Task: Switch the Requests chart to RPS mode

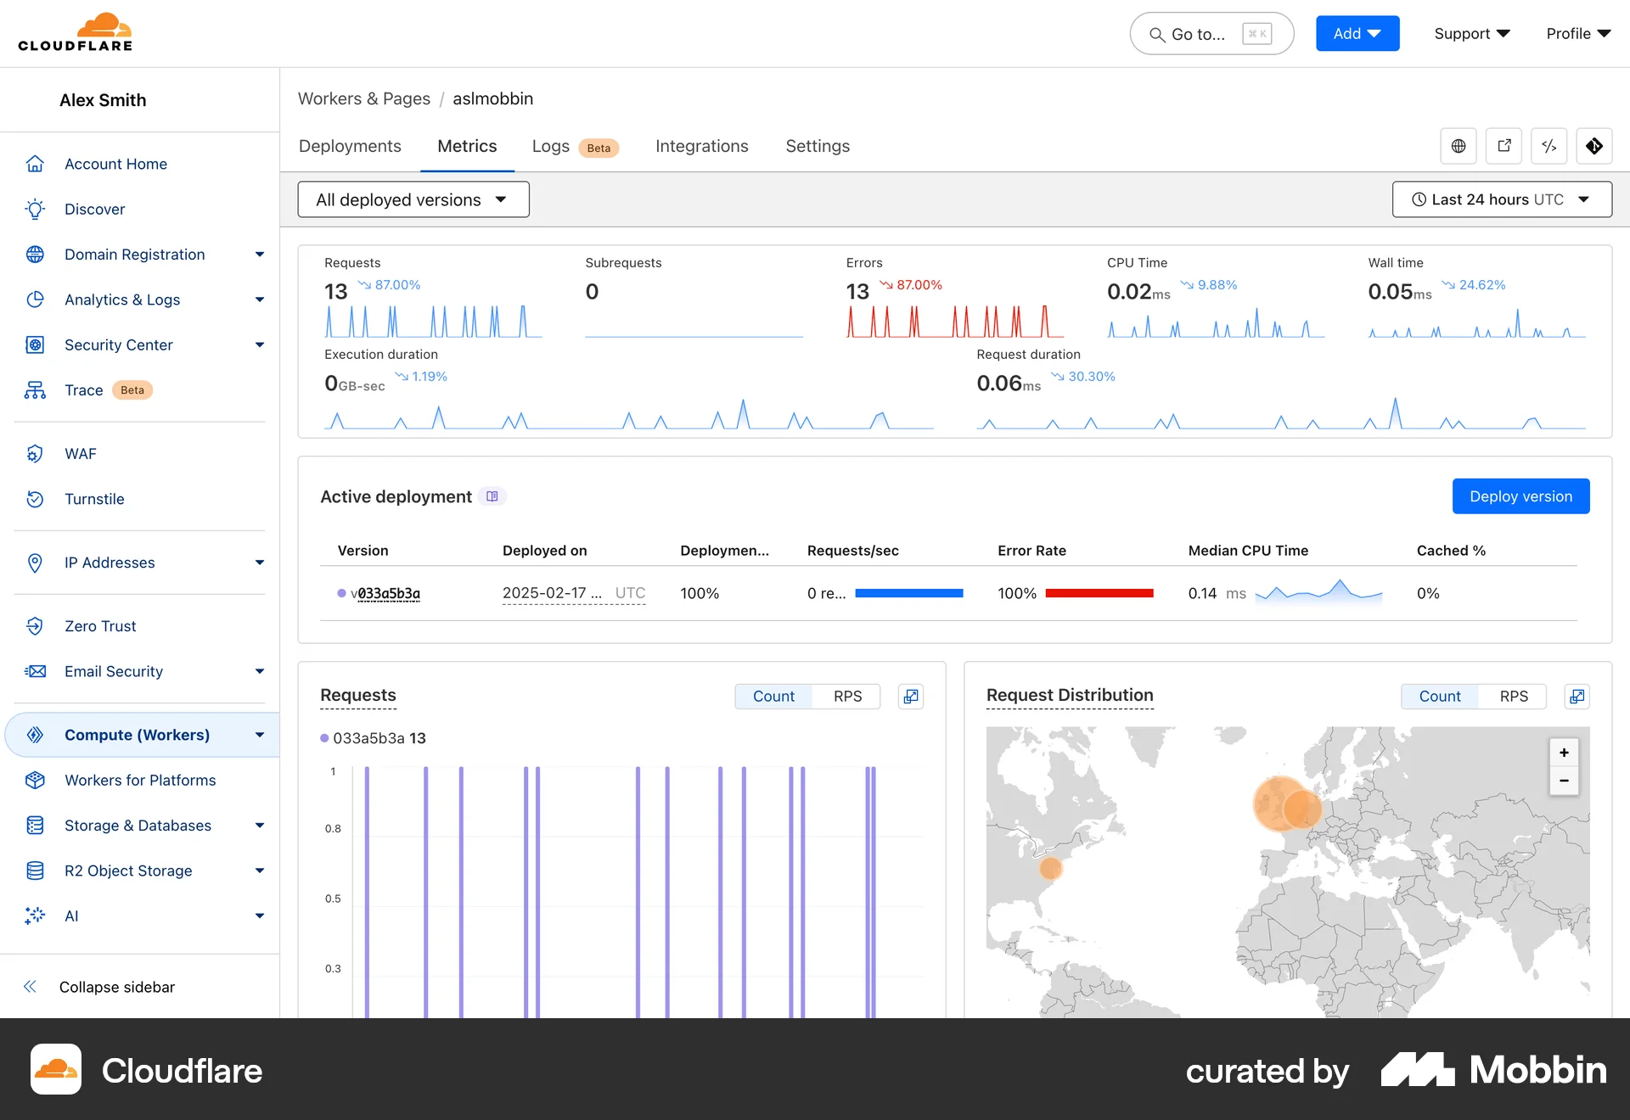Action: [847, 696]
